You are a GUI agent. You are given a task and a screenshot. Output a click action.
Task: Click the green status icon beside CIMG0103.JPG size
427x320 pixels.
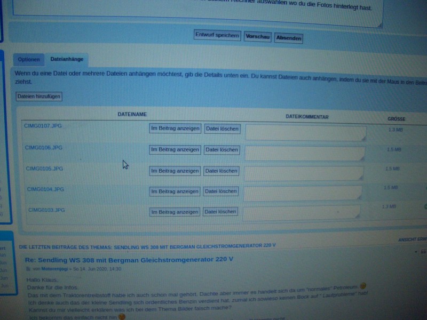pos(425,206)
